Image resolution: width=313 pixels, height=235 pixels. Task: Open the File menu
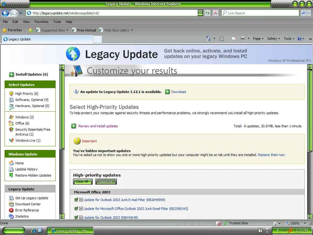pyautogui.click(x=6, y=22)
